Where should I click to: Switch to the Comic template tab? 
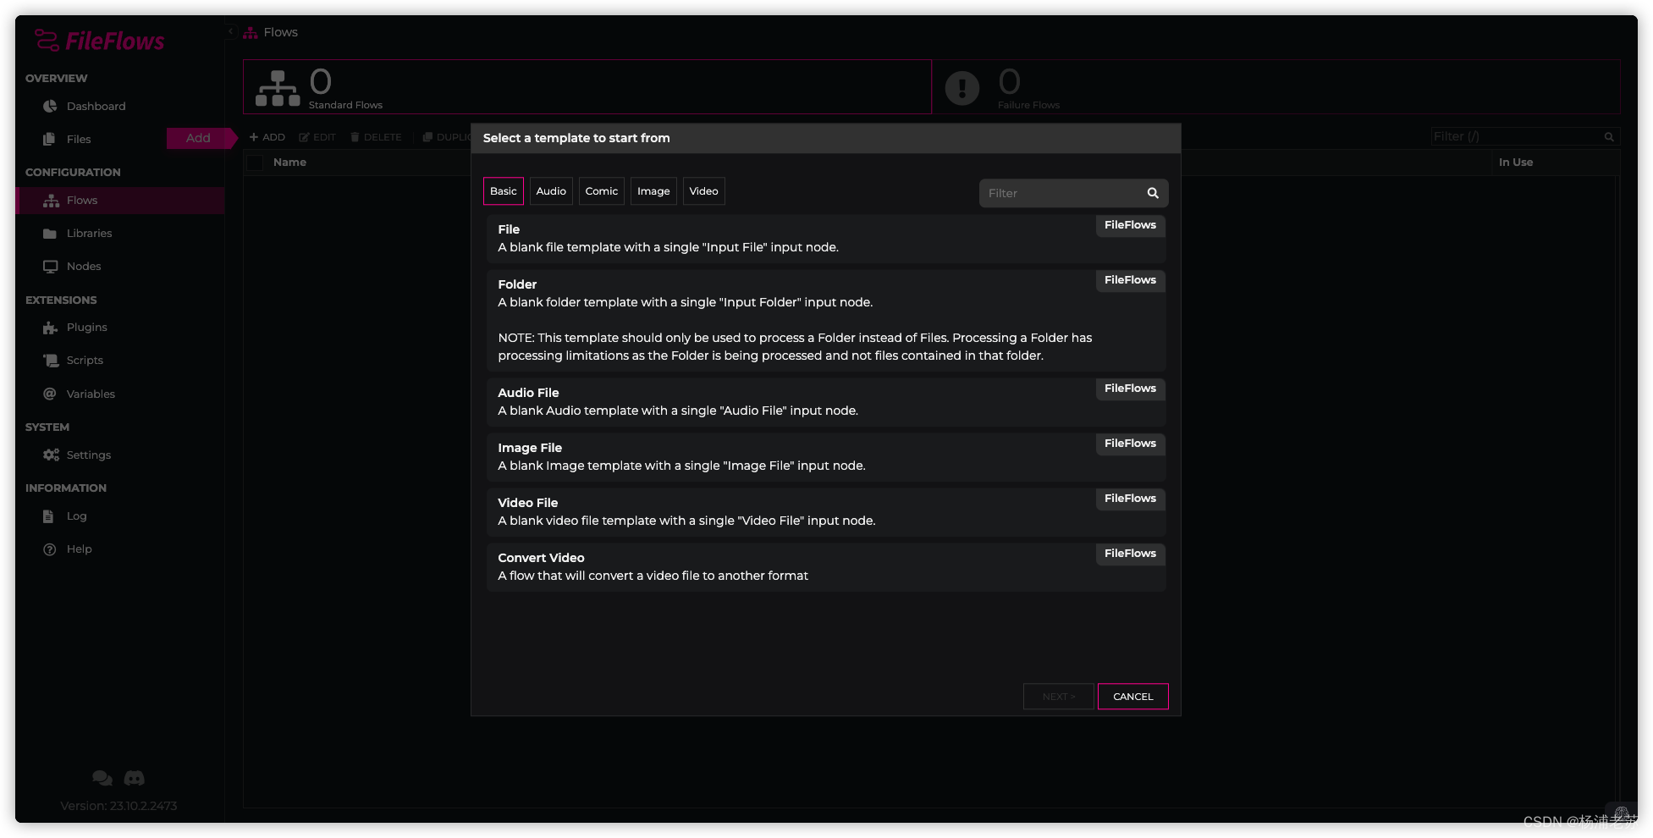[x=602, y=191]
